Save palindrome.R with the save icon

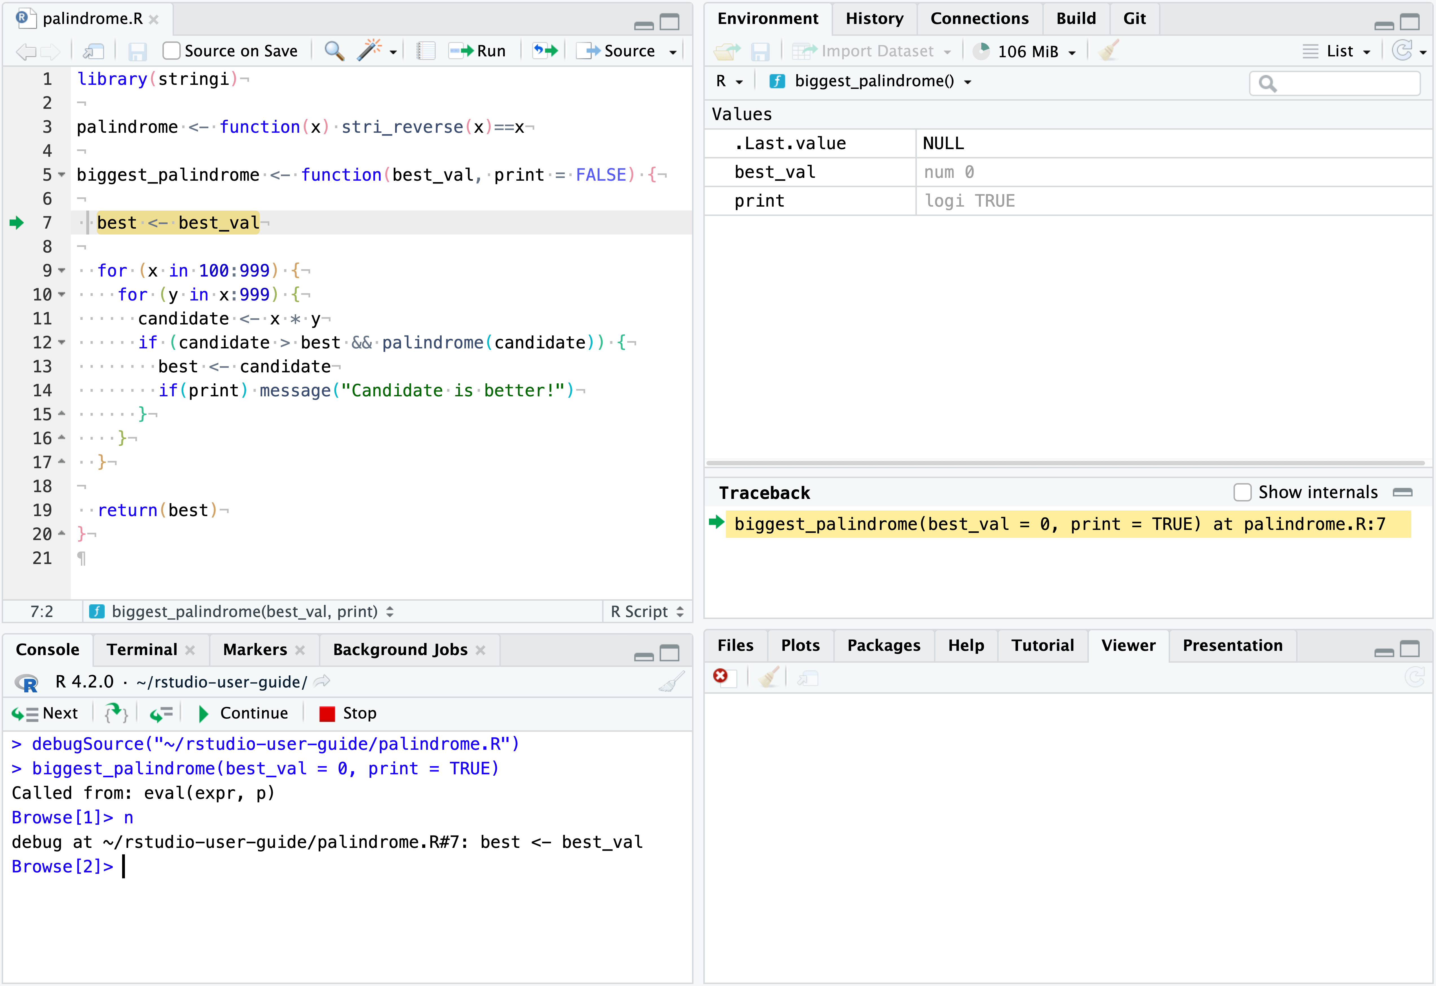(x=137, y=51)
